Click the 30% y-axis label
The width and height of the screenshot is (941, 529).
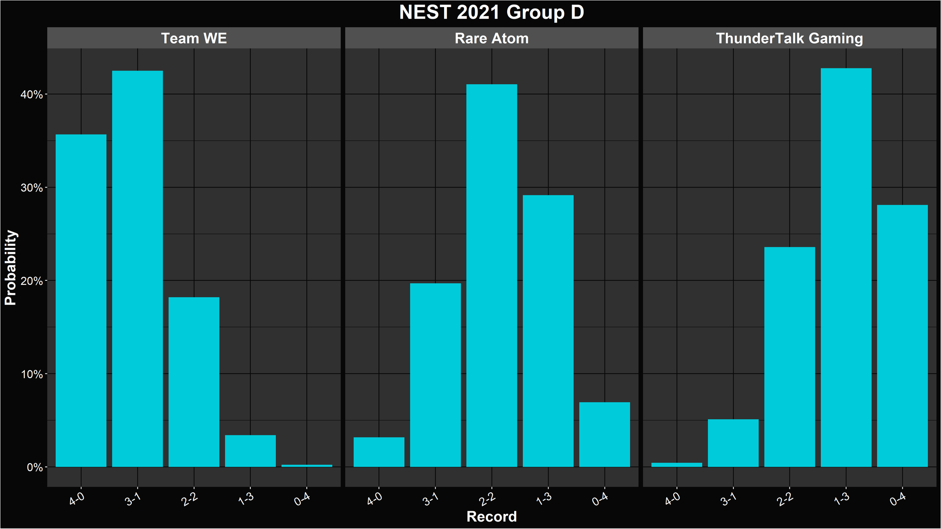(x=32, y=188)
